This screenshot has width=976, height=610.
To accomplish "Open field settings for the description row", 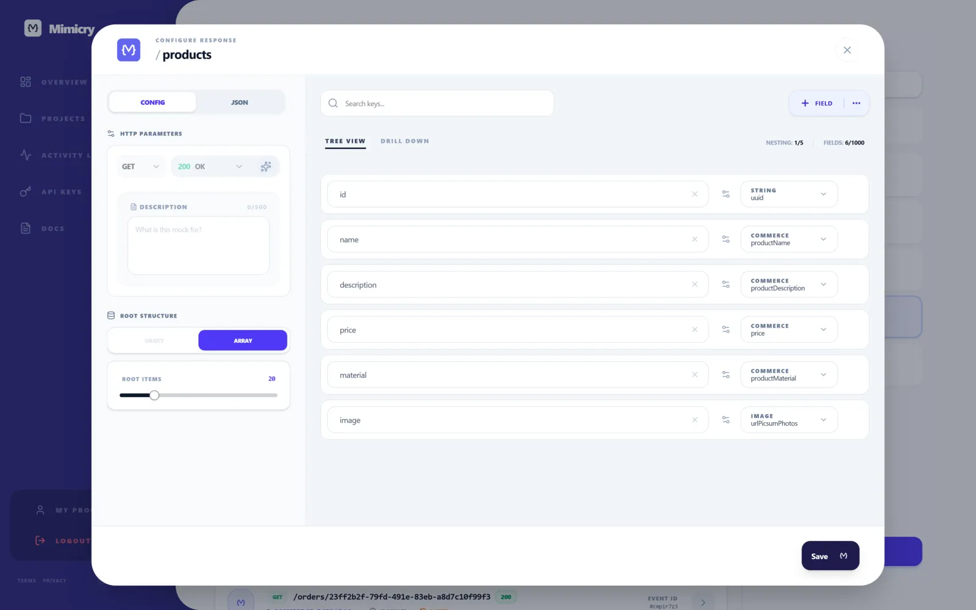I will tap(726, 284).
